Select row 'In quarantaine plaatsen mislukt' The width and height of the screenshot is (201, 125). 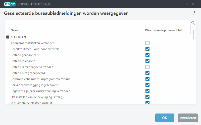[x=98, y=102]
